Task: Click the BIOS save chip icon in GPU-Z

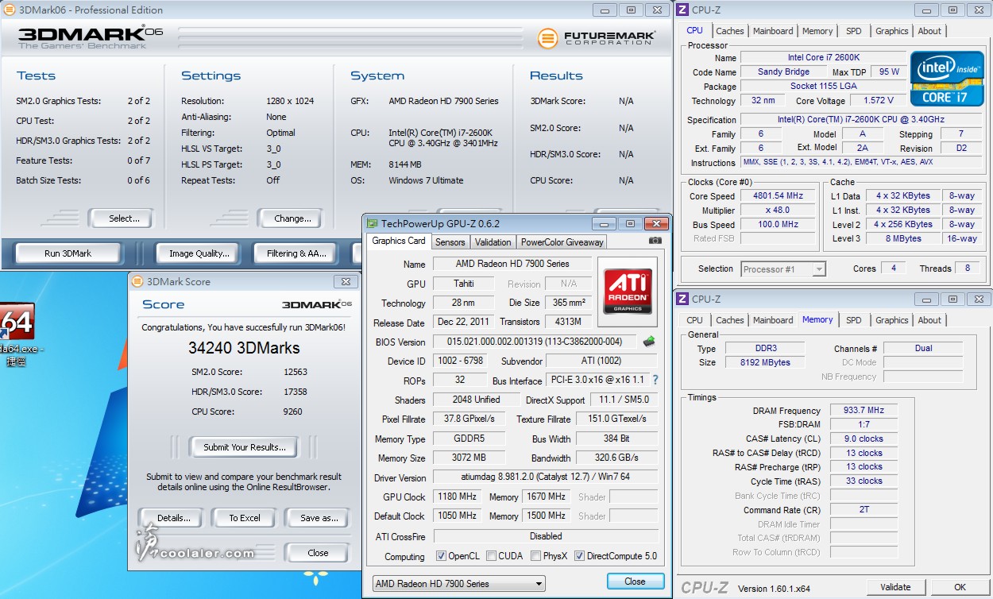Action: pos(649,342)
